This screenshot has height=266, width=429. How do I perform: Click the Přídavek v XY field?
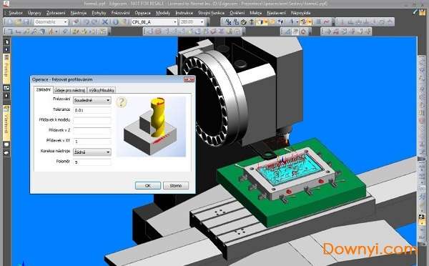[x=92, y=141]
